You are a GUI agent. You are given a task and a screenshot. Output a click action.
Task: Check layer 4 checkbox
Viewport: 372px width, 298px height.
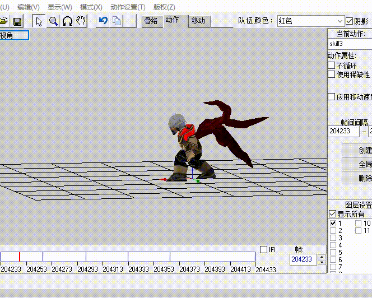point(333,245)
